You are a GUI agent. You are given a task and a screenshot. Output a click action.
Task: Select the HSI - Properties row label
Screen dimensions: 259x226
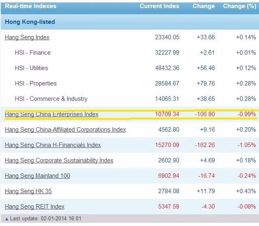pos(36,83)
